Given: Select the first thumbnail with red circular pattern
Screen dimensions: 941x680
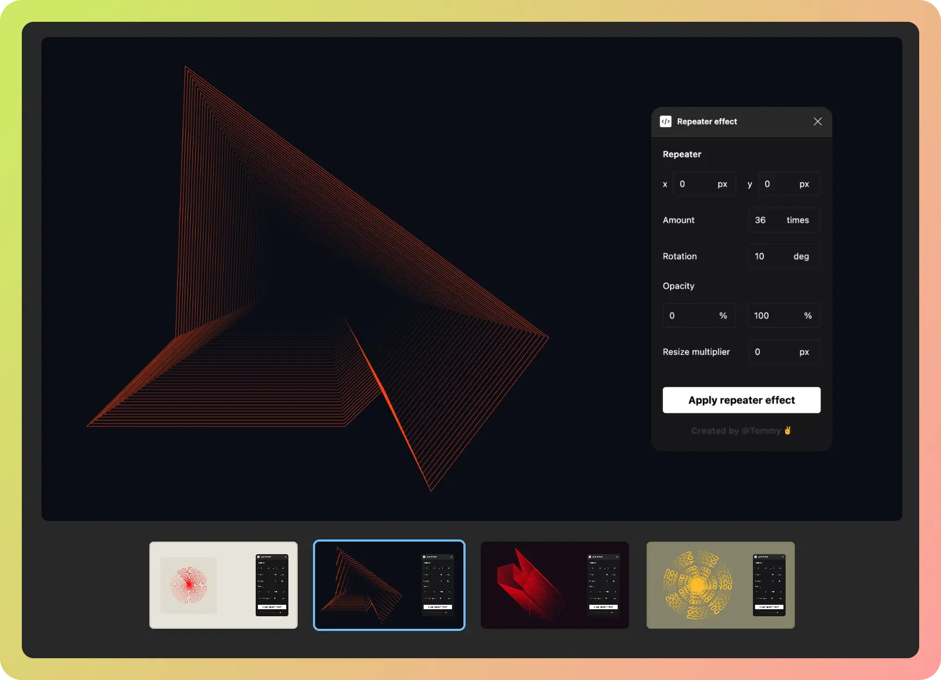Looking at the screenshot, I should (224, 585).
